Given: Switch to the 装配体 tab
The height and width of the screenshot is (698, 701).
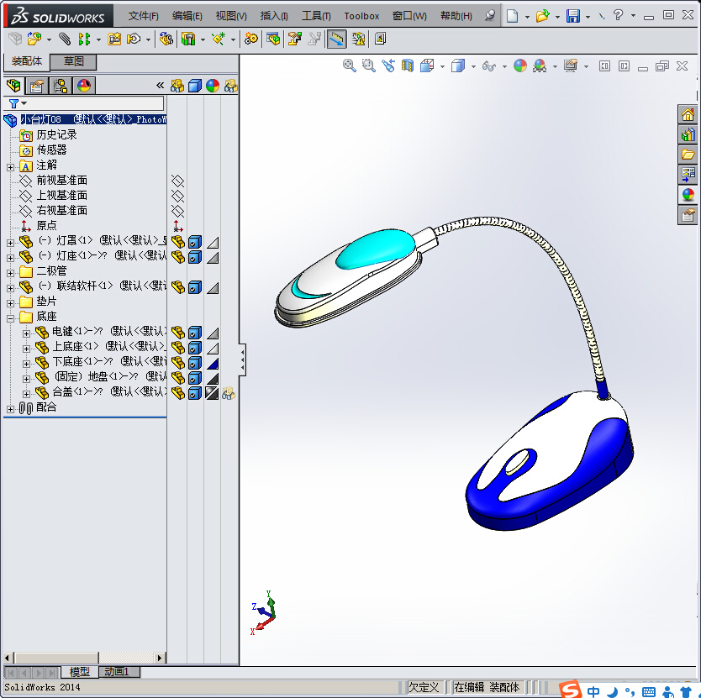Looking at the screenshot, I should point(26,61).
